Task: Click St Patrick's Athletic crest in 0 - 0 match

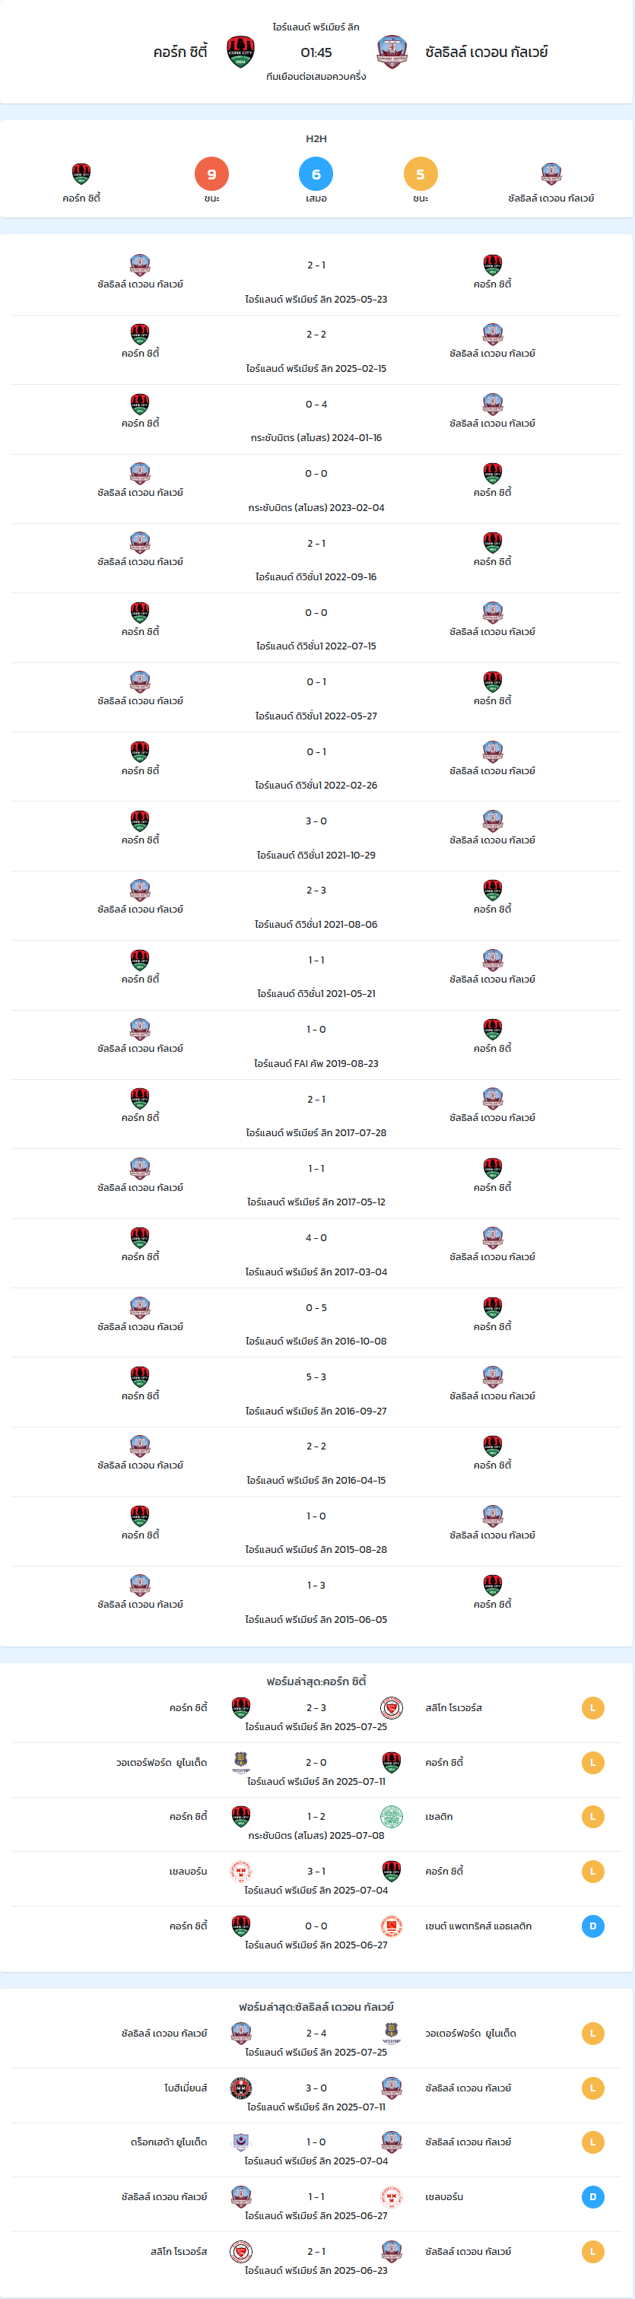Action: point(392,1925)
